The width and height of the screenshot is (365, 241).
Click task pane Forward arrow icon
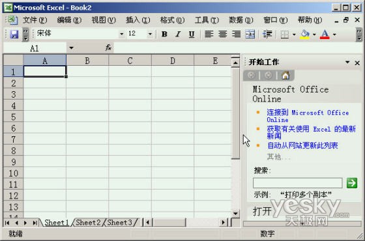268,75
